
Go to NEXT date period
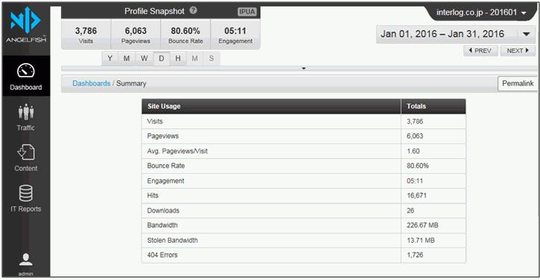518,51
